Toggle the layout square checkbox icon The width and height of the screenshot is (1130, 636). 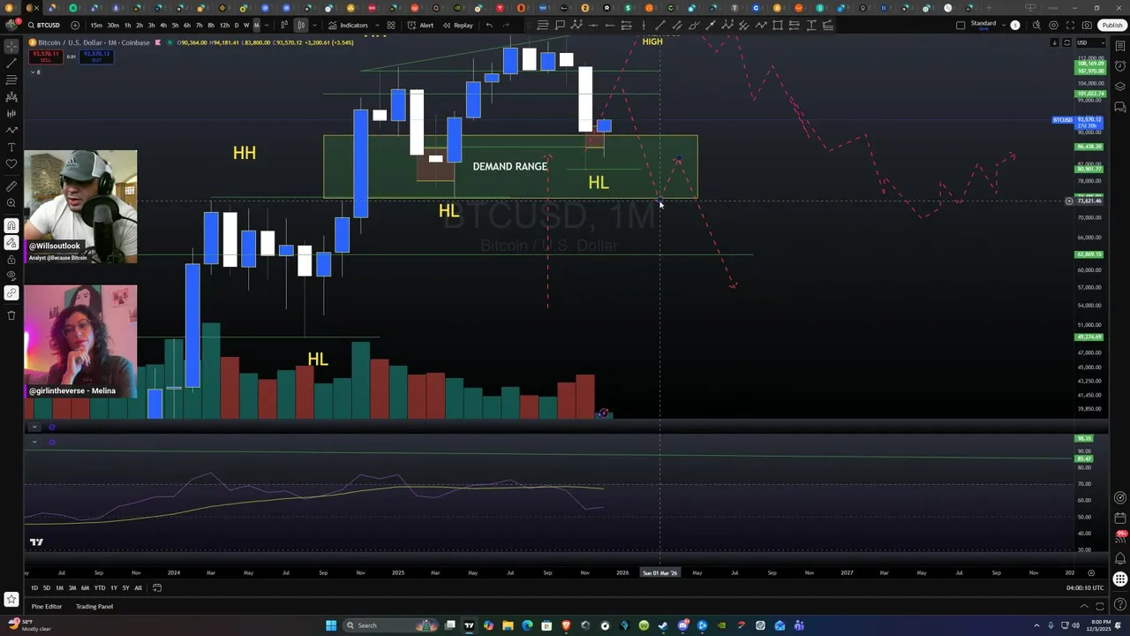pos(960,25)
